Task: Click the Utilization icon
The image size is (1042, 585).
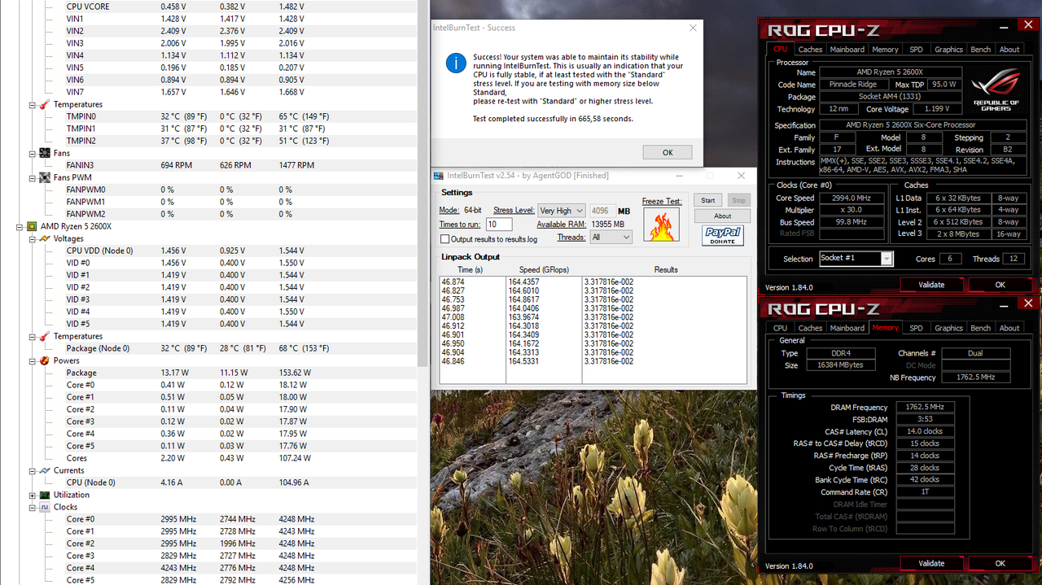Action: tap(44, 495)
